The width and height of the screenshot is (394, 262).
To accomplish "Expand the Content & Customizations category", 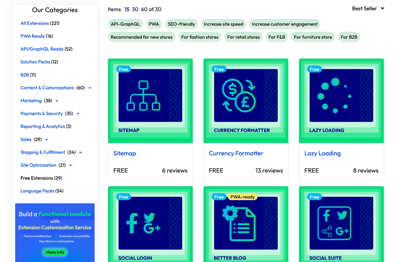I will (90, 88).
